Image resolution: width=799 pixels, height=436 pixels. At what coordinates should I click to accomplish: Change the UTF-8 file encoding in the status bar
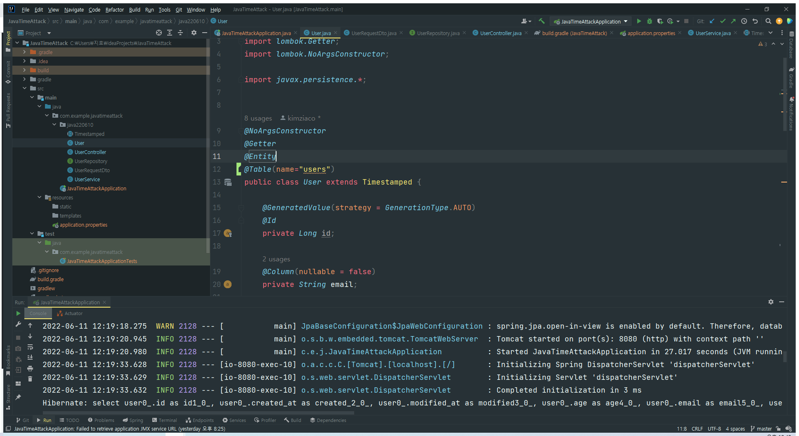point(714,429)
